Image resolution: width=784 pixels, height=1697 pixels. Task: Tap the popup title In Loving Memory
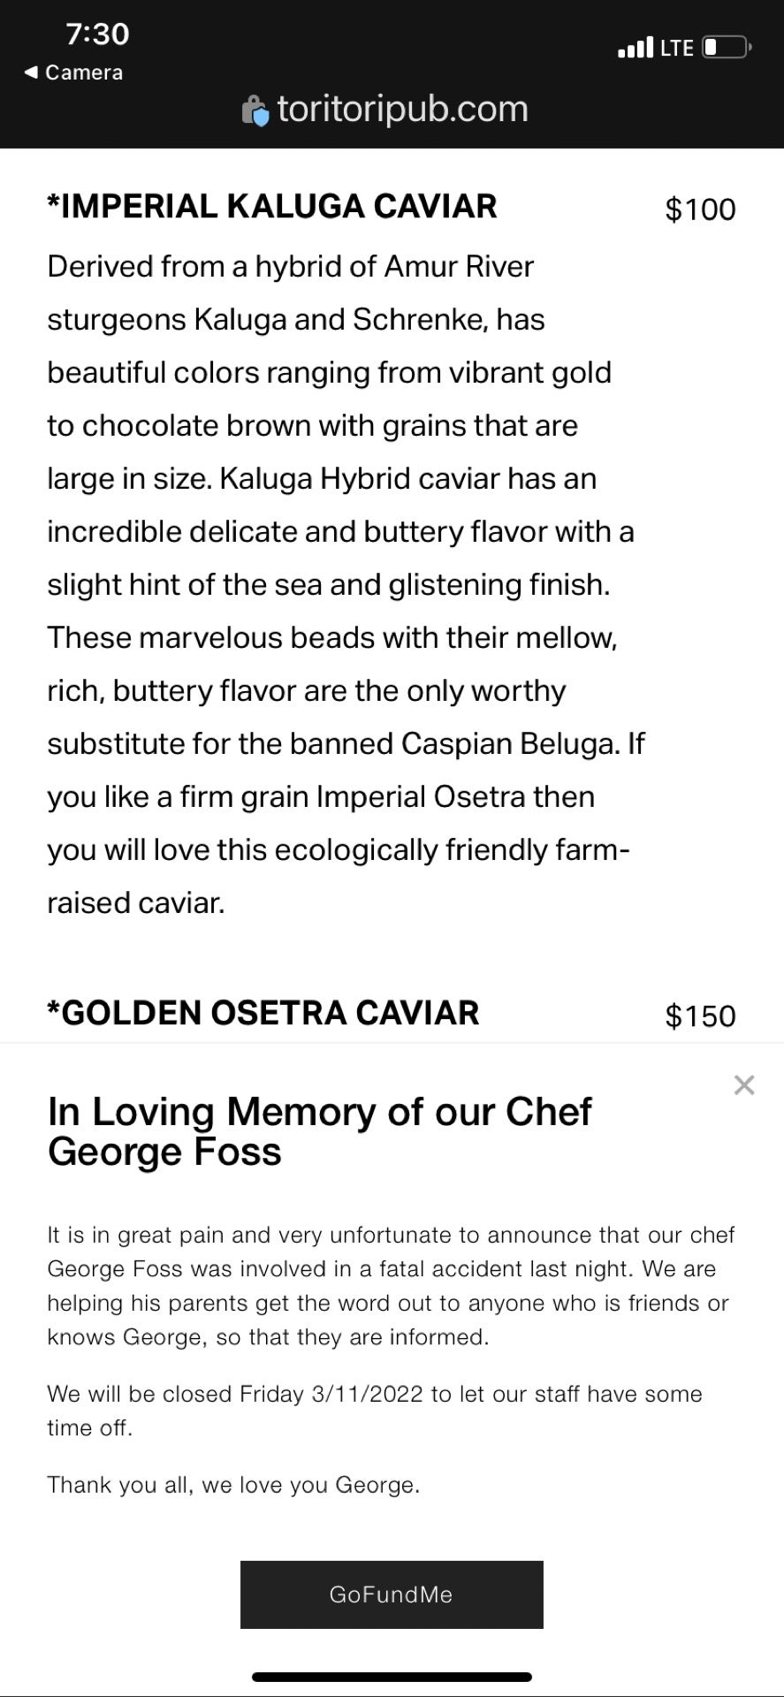point(320,1131)
